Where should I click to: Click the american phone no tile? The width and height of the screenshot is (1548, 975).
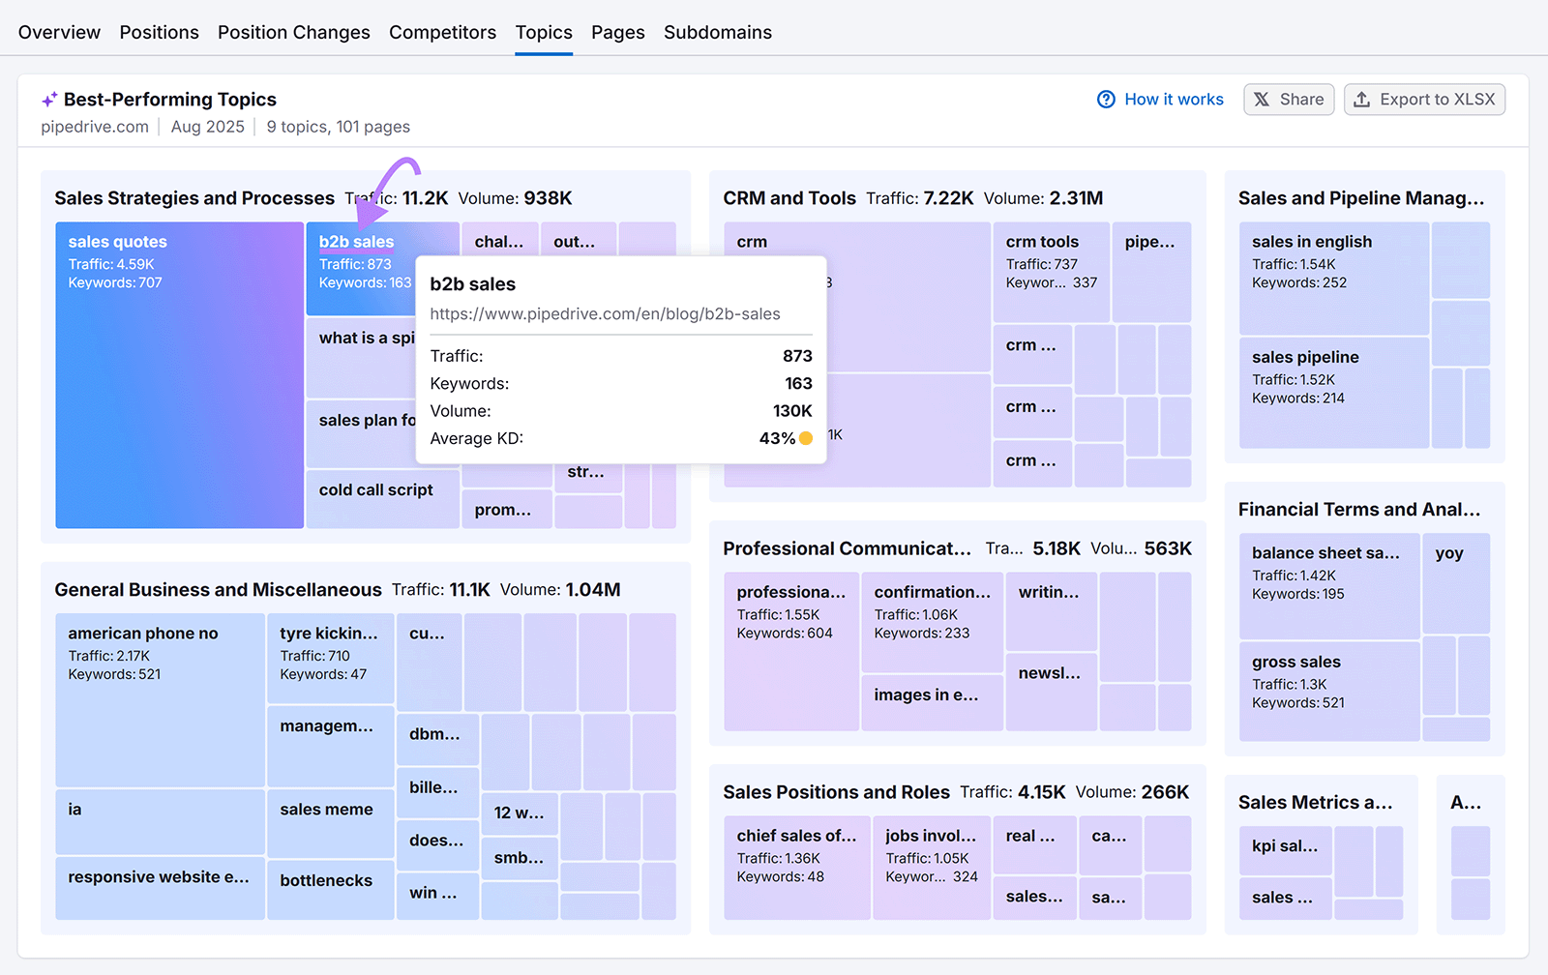159,696
